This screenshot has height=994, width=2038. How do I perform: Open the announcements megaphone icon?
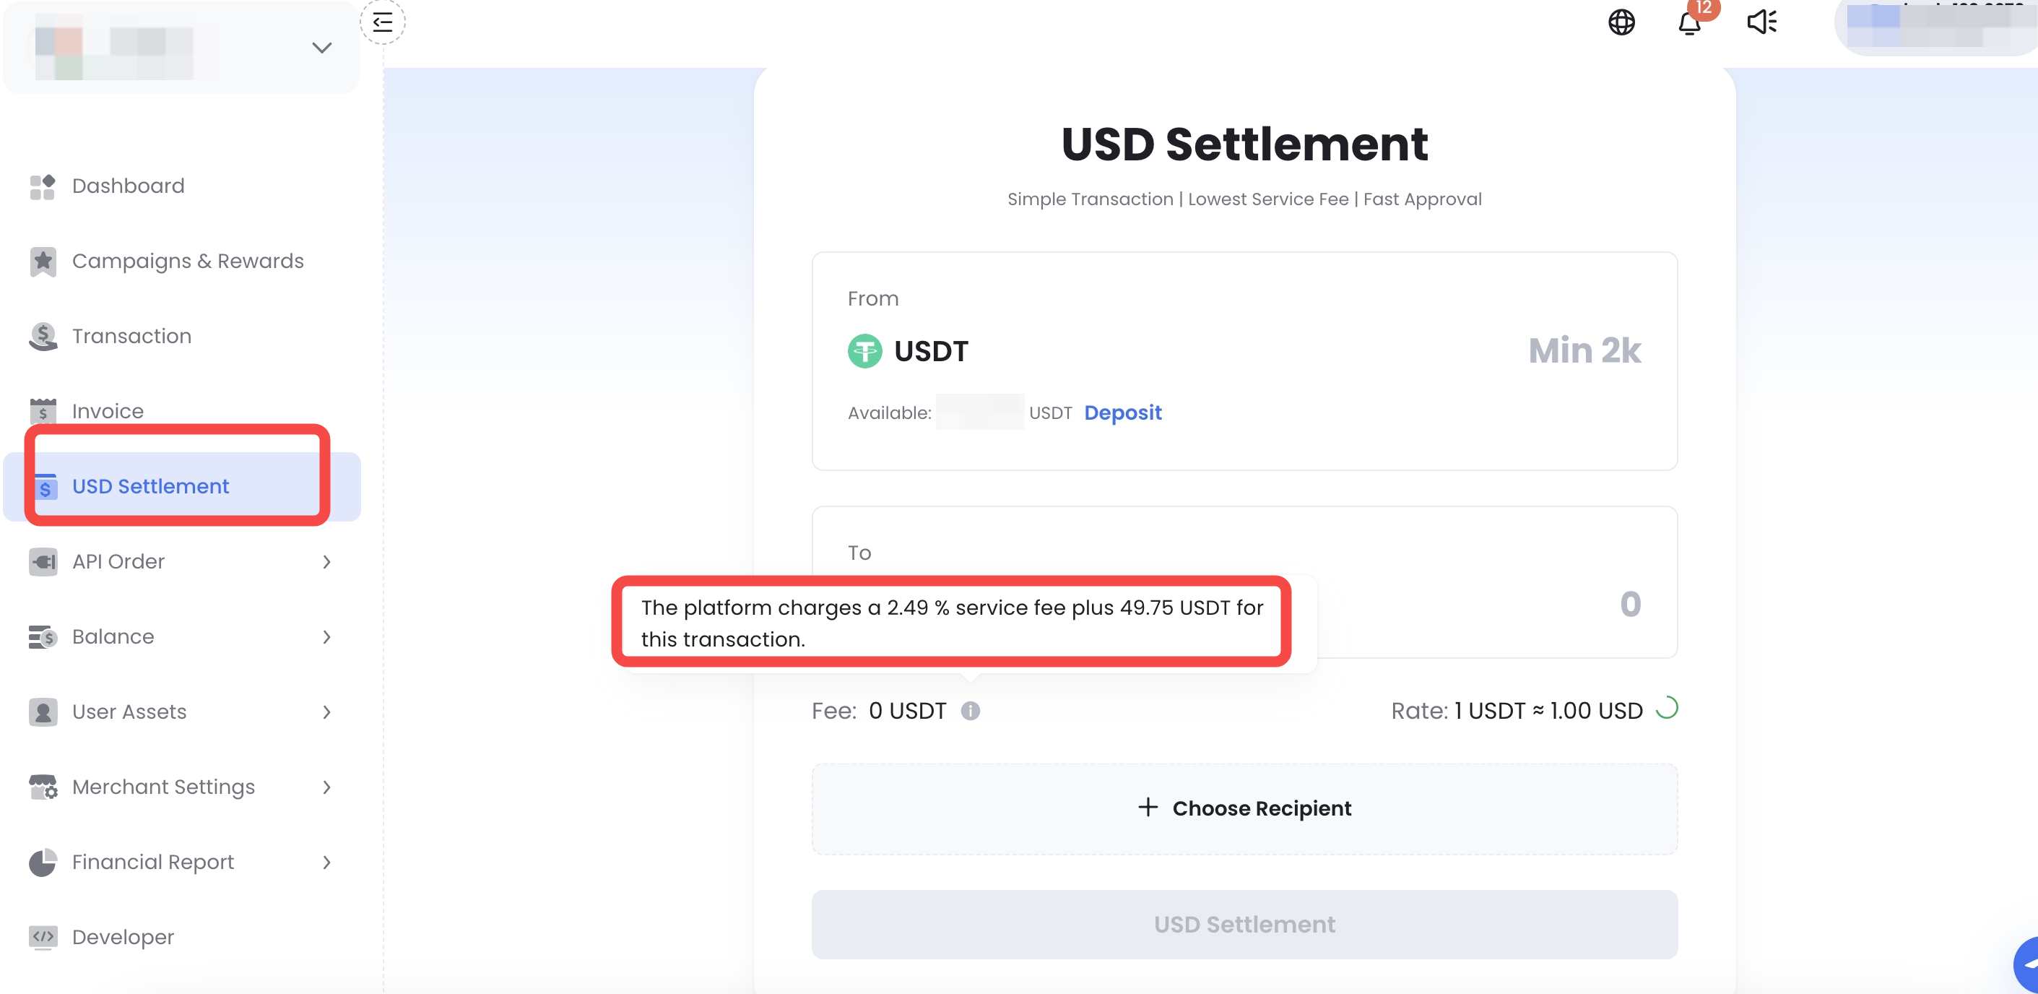coord(1761,22)
